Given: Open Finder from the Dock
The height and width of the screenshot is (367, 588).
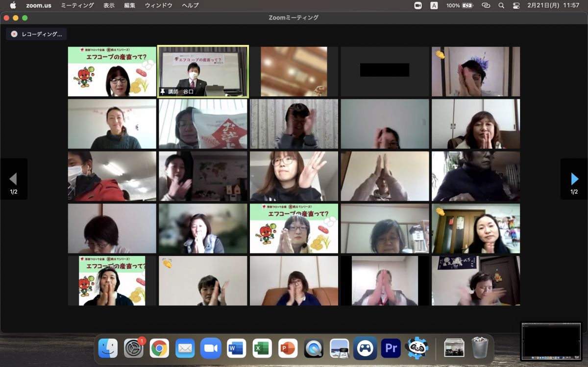Looking at the screenshot, I should click(x=108, y=348).
